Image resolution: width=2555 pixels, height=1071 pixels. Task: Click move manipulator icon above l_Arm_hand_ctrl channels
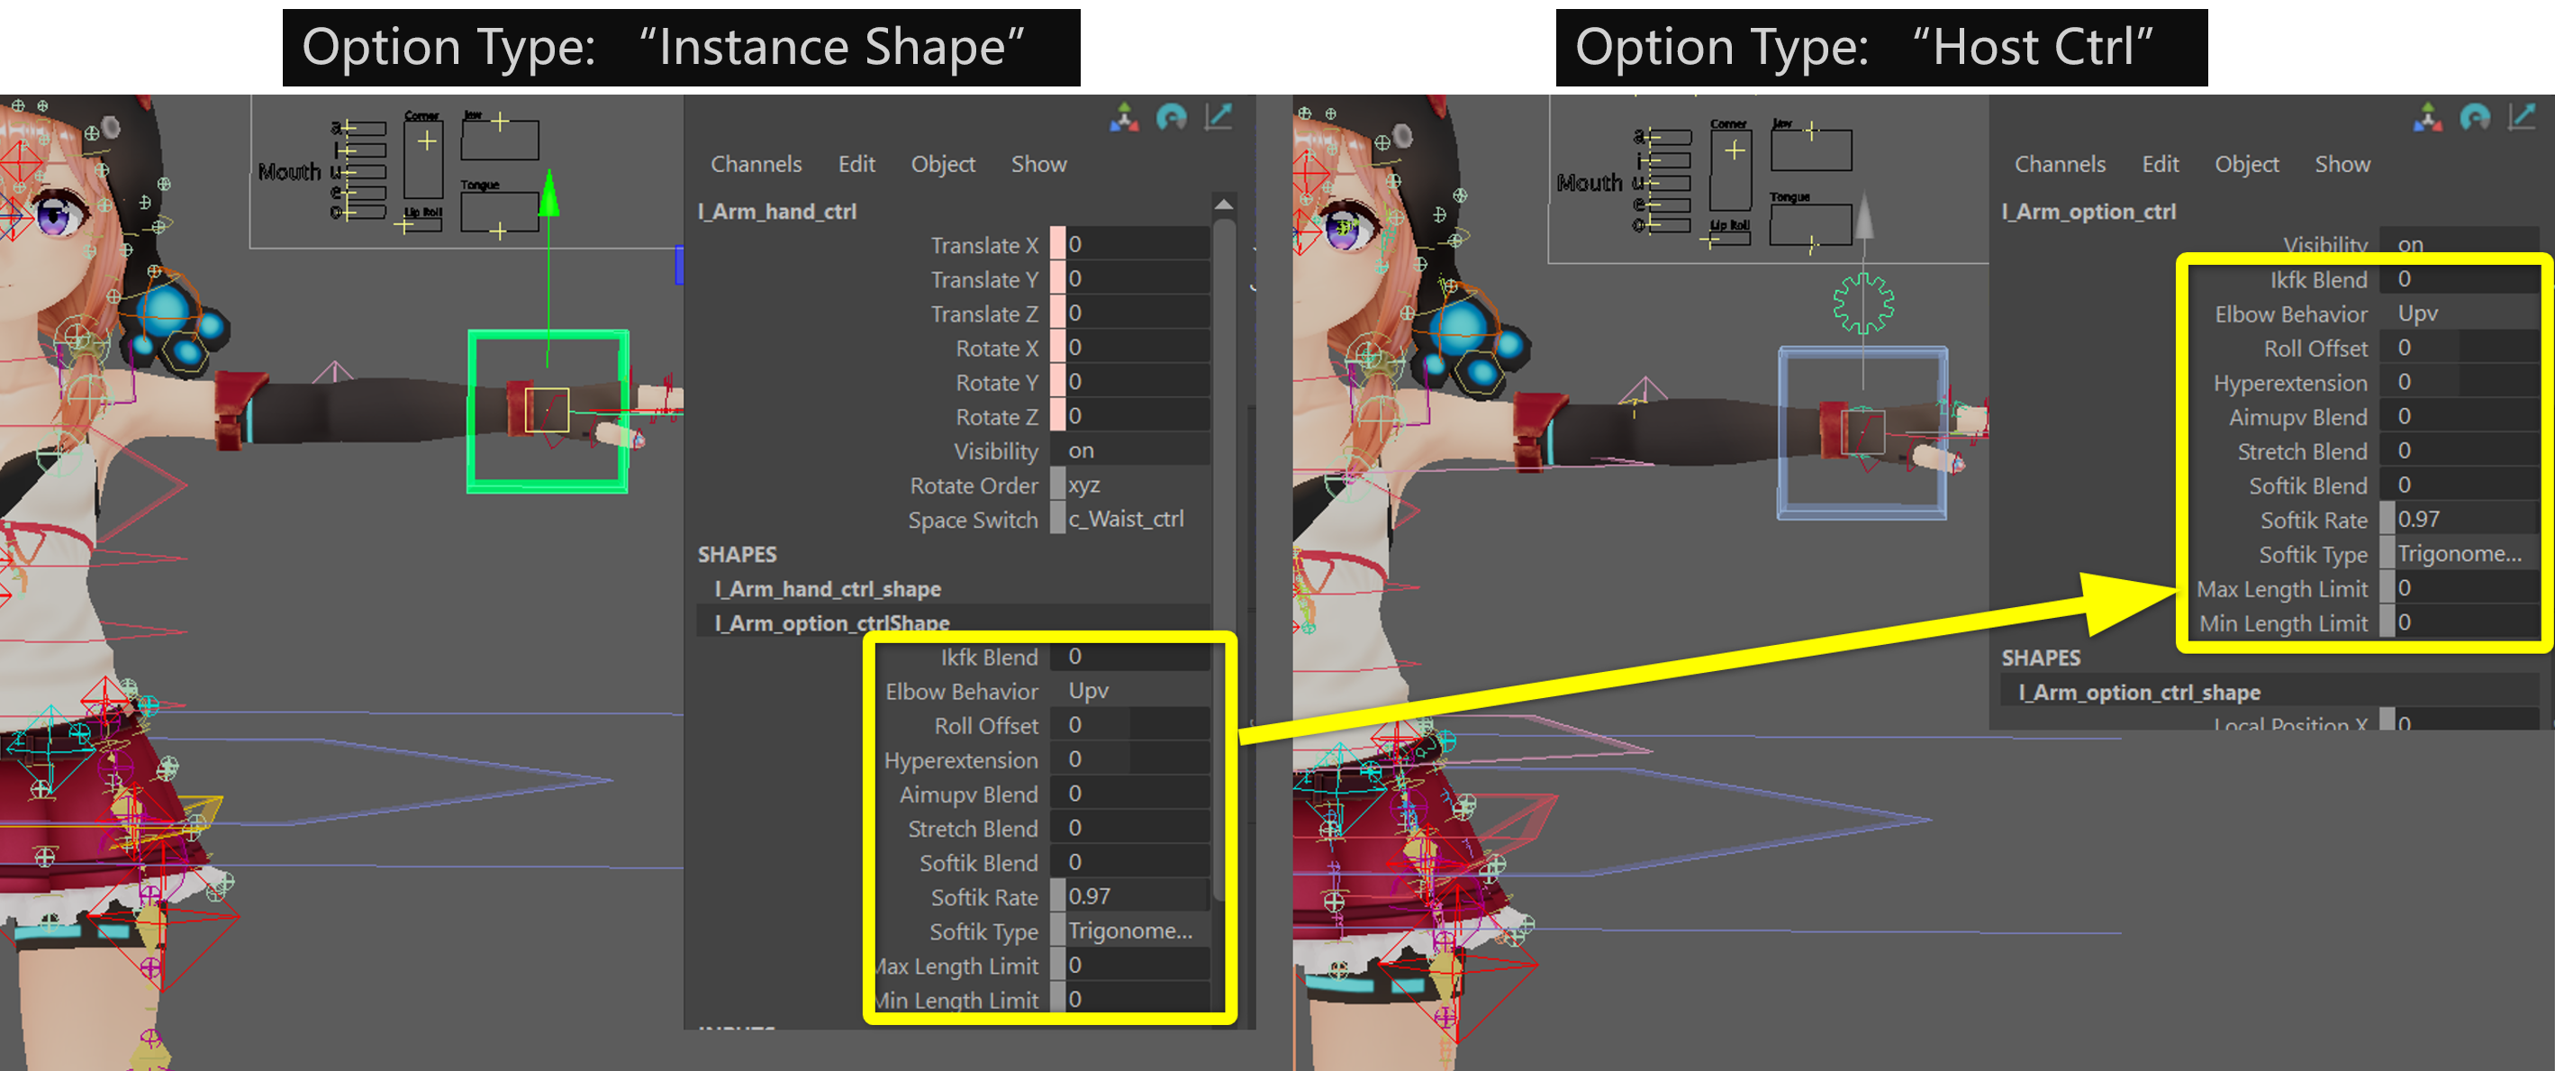pyautogui.click(x=1124, y=118)
